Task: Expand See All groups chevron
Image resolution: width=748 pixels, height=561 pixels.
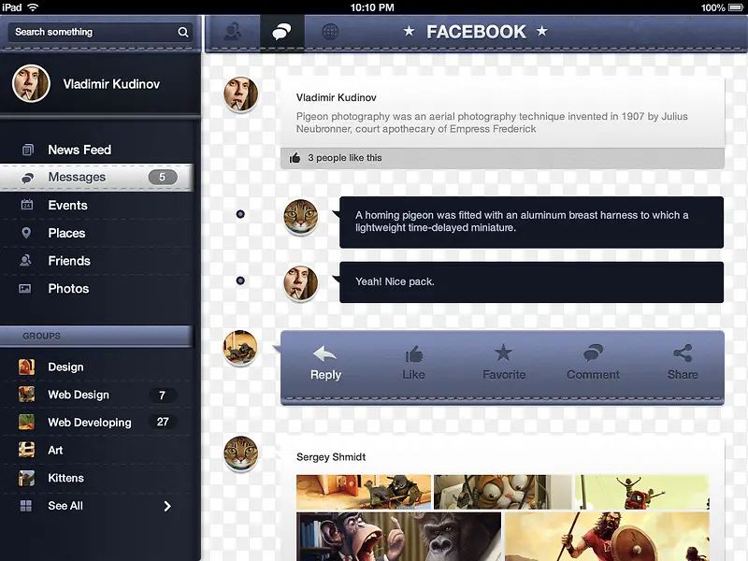Action: 167,506
